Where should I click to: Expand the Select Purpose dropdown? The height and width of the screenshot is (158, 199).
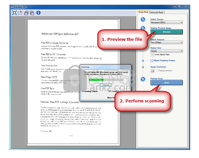[166, 43]
